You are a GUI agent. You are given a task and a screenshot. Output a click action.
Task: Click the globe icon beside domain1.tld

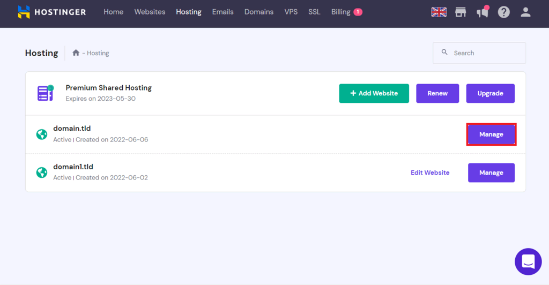click(41, 172)
